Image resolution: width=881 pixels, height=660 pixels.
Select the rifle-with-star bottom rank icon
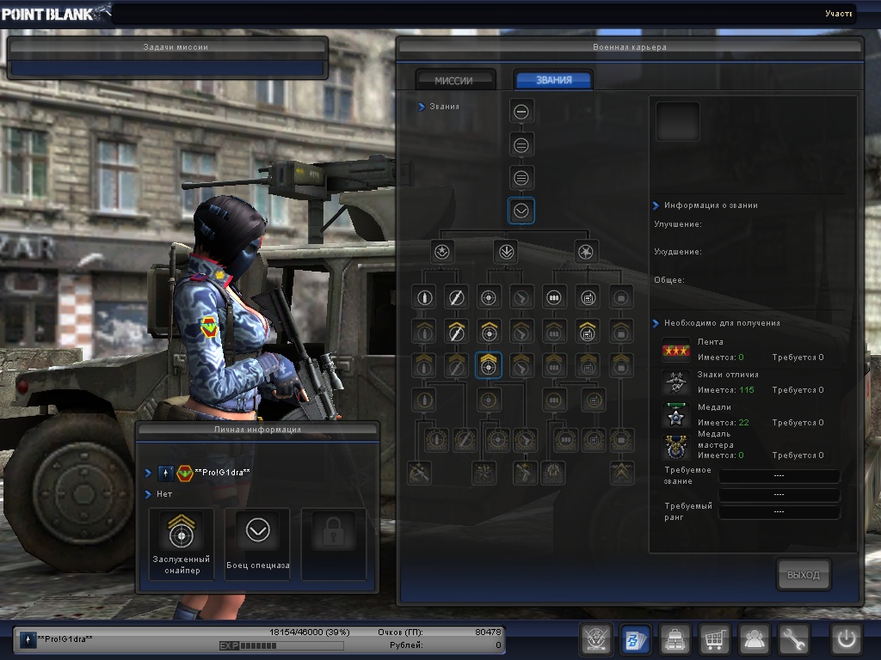(x=419, y=474)
